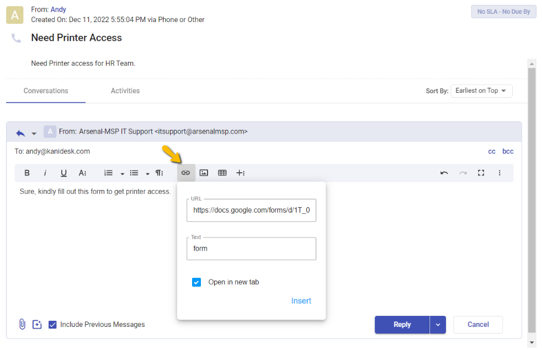Expand the Reply button's dropdown arrow
Image resolution: width=542 pixels, height=349 pixels.
point(438,325)
